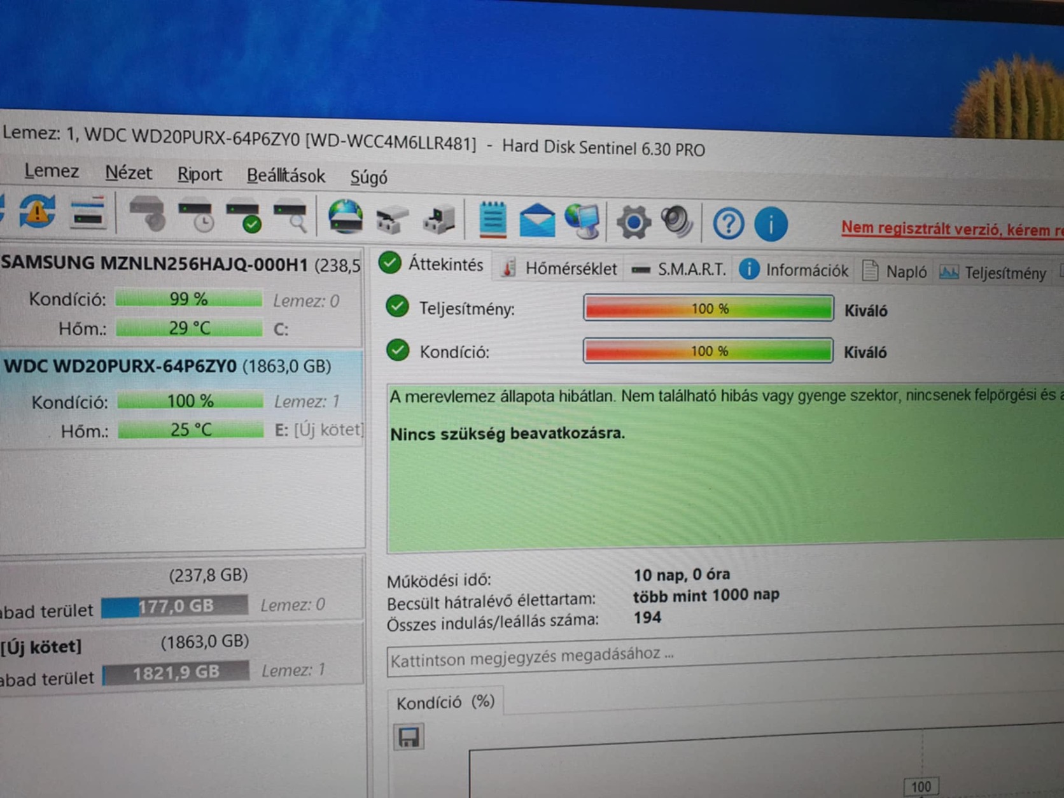Switch to the Teljesítmény tab
The height and width of the screenshot is (798, 1064).
[993, 273]
